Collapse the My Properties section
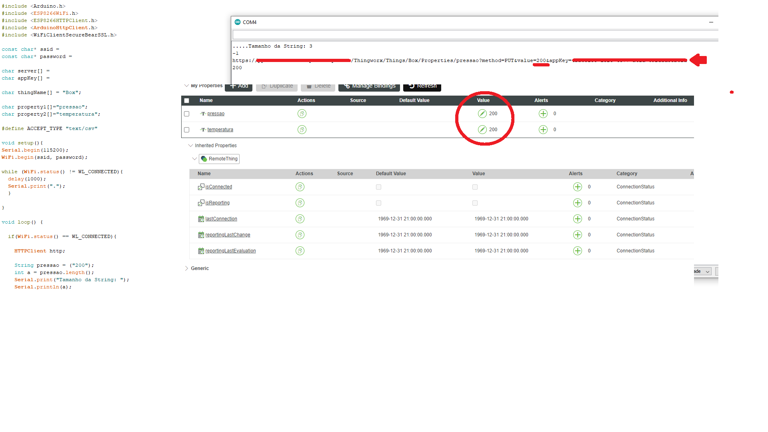Screen dimensions: 768x432 point(186,86)
